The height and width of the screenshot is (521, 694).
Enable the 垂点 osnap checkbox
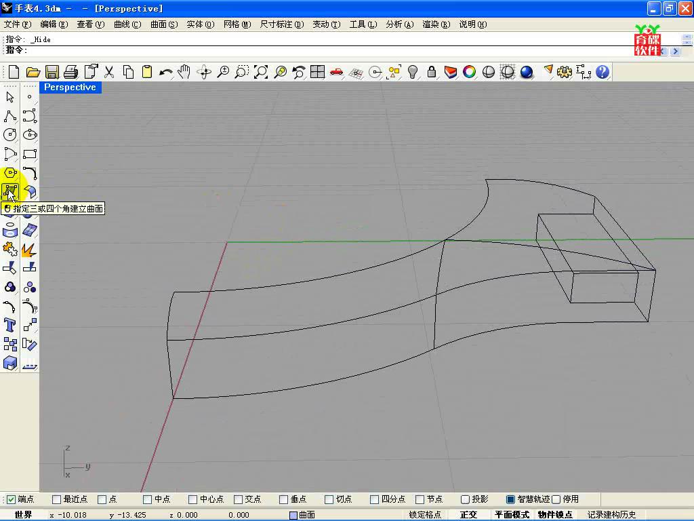tap(284, 499)
